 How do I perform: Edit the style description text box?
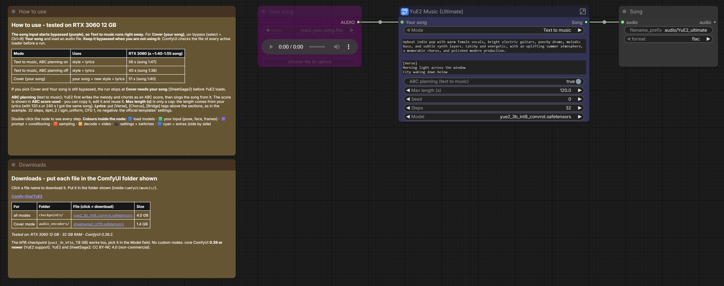(494, 46)
